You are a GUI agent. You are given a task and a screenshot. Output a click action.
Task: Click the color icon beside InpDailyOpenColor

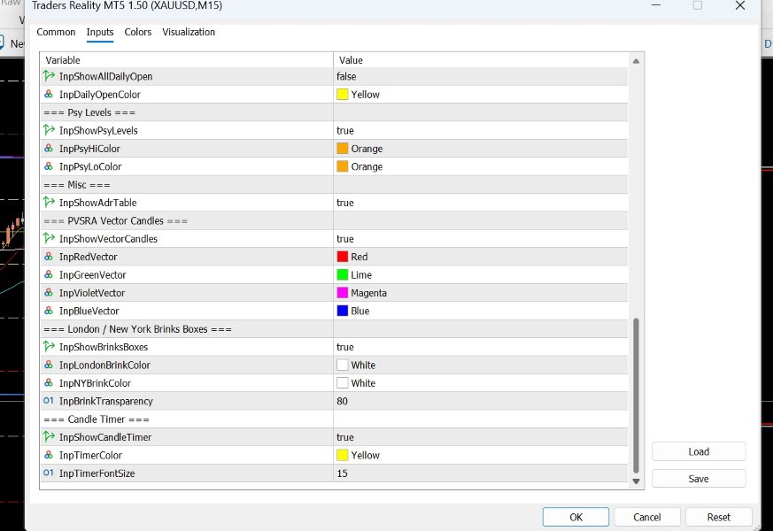pyautogui.click(x=49, y=94)
